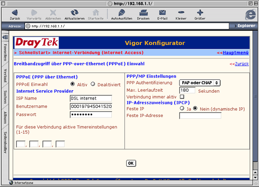The image size is (259, 187).
Task: Click the Max. Leerlaufzeit seconds field
Action: pyautogui.click(x=187, y=90)
